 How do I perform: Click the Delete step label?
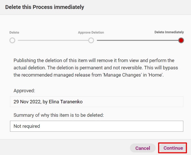[14, 33]
